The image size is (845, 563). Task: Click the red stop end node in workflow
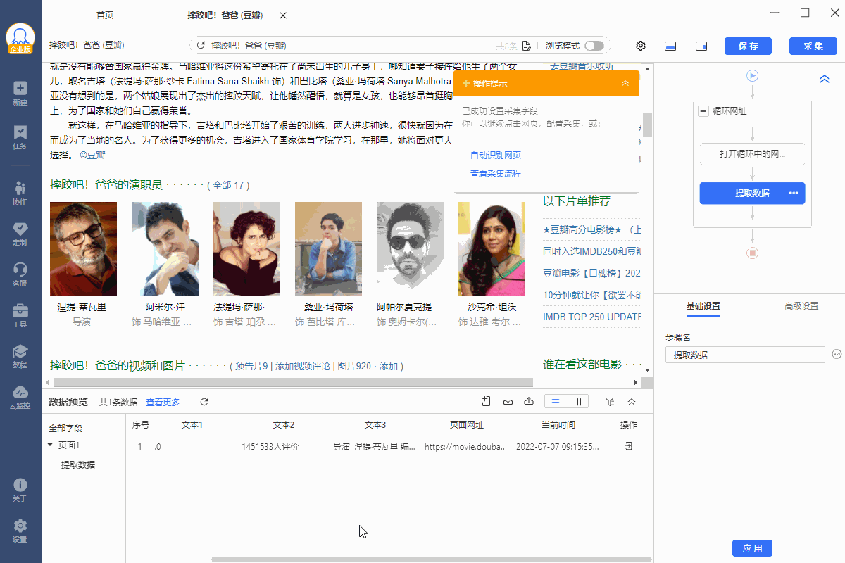(x=752, y=253)
